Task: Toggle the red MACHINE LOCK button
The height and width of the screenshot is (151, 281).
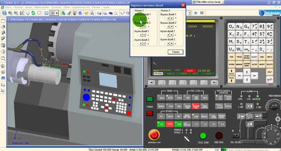Action: pyautogui.click(x=196, y=106)
